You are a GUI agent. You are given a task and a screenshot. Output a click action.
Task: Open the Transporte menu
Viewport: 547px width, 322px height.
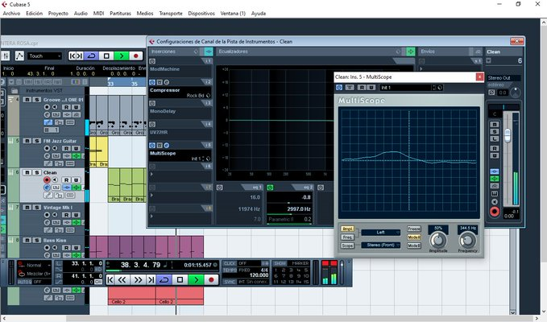(171, 13)
